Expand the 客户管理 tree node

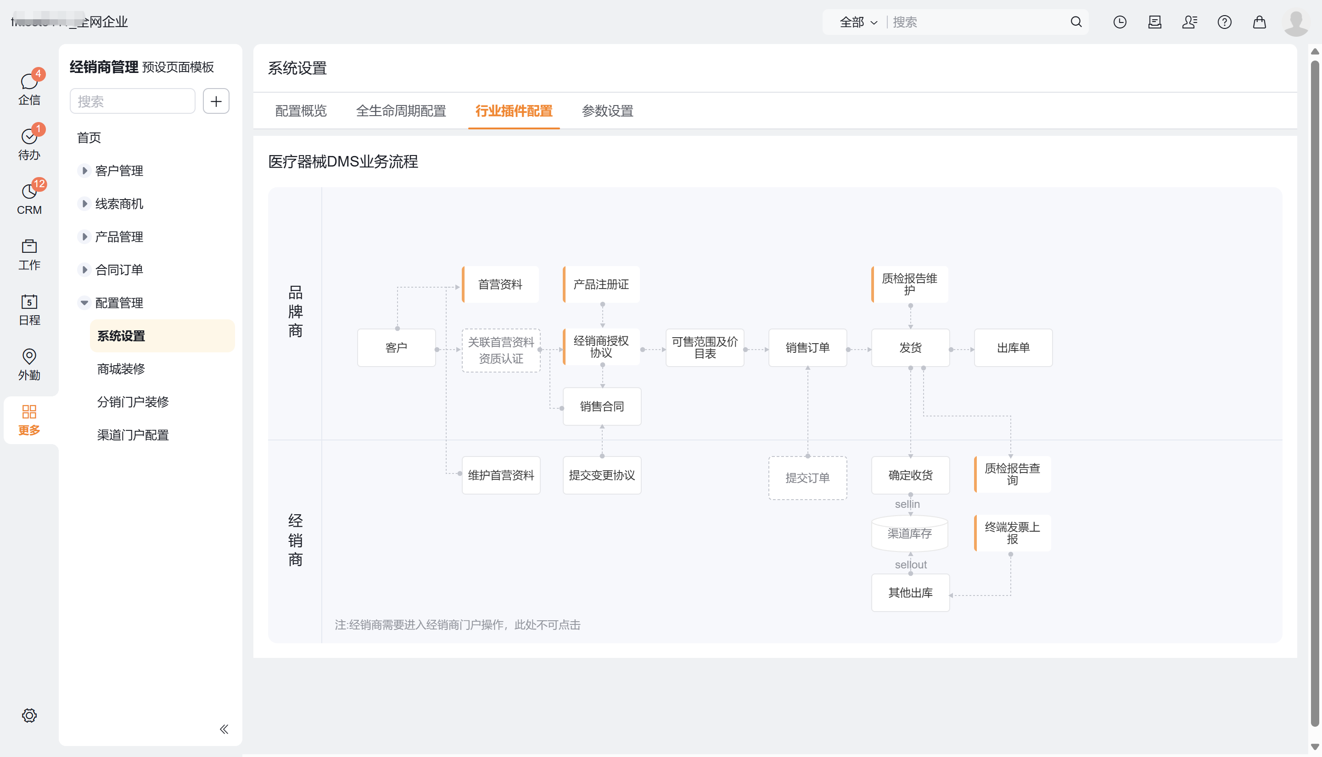(x=84, y=171)
